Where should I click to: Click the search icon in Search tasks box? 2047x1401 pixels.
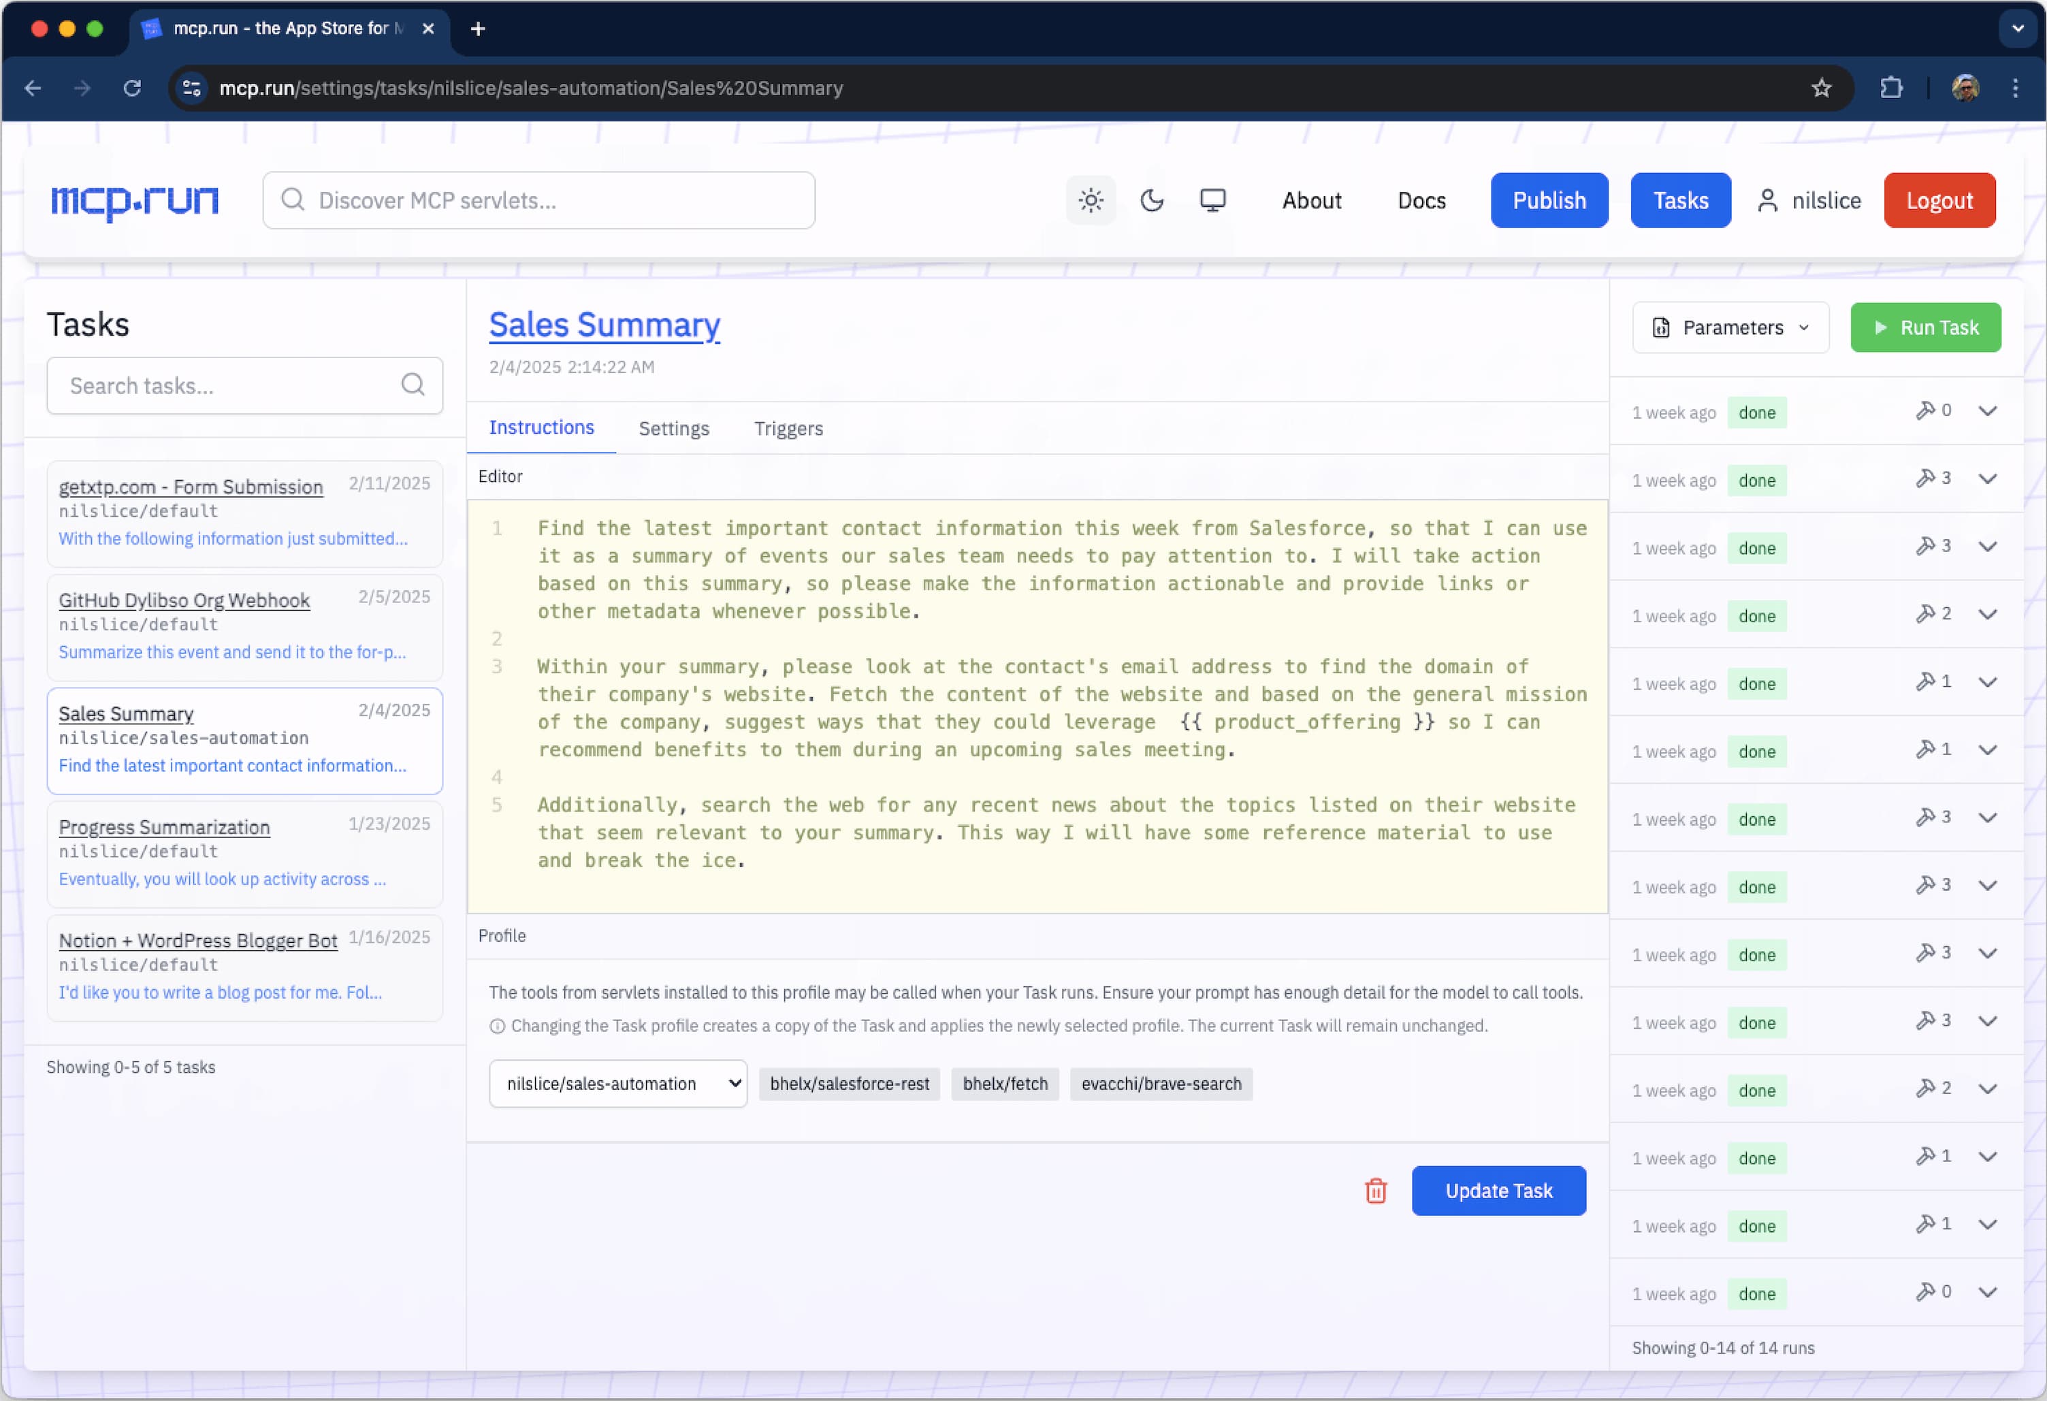pos(413,385)
